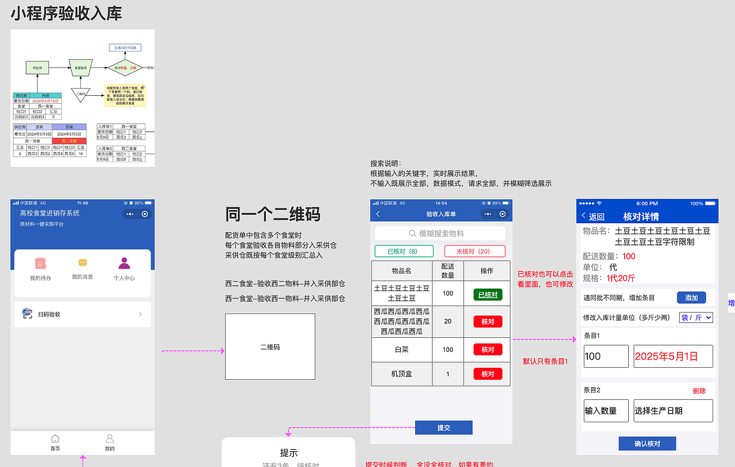Click the circular target icon in the capsule

click(x=144, y=214)
